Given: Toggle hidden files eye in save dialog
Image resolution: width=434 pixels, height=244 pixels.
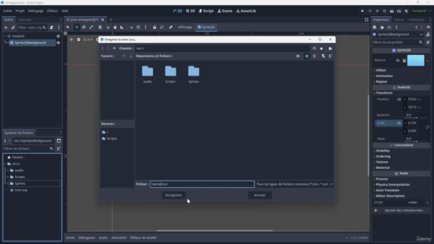Looking at the screenshot, I should [298, 56].
